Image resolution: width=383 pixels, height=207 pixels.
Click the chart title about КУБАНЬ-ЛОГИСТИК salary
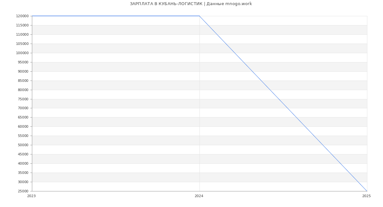tap(191, 4)
